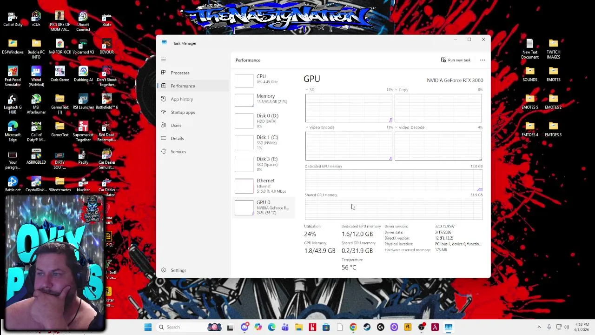The width and height of the screenshot is (595, 335).
Task: Open Skate desktop icon
Action: click(x=106, y=19)
